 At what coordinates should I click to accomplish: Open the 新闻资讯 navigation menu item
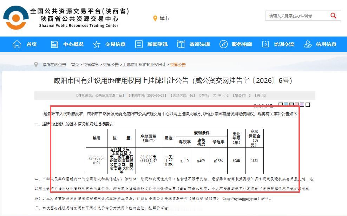(x=158, y=44)
